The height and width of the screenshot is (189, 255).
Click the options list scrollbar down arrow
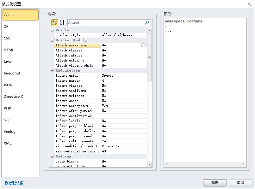pyautogui.click(x=149, y=164)
